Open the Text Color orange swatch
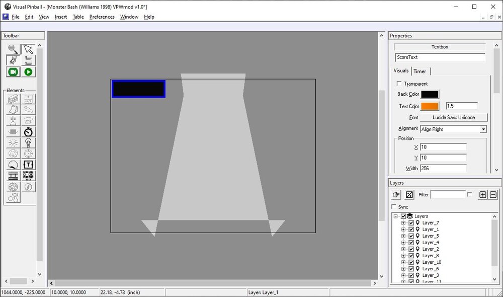This screenshot has height=297, width=503. coord(430,106)
